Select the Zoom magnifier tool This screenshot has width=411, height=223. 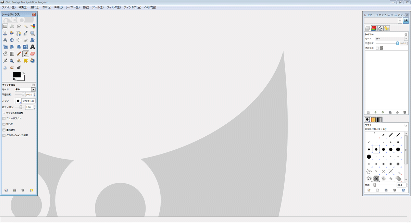[x=33, y=33]
